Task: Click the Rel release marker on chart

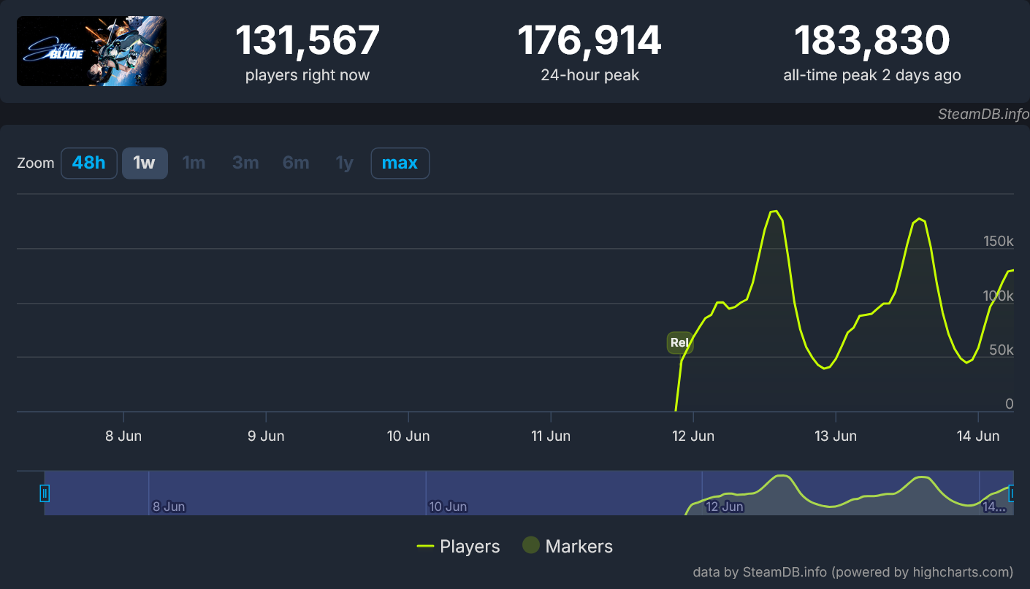Action: point(679,342)
